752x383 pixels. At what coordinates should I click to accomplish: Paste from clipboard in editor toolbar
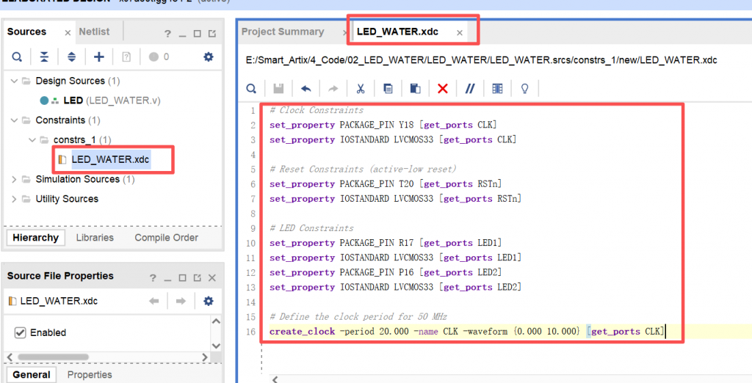point(415,89)
